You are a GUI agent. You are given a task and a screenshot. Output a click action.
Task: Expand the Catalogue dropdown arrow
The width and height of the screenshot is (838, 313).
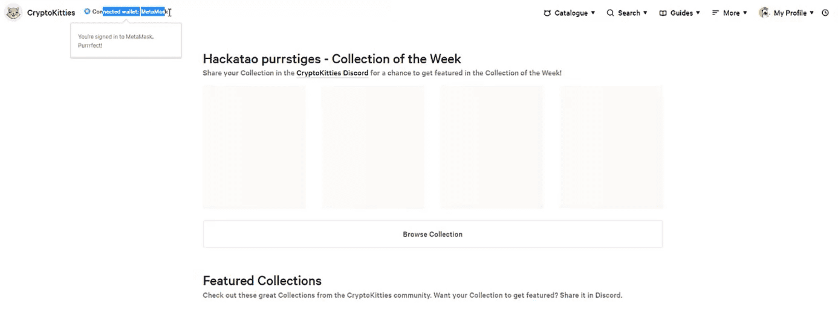pyautogui.click(x=593, y=13)
